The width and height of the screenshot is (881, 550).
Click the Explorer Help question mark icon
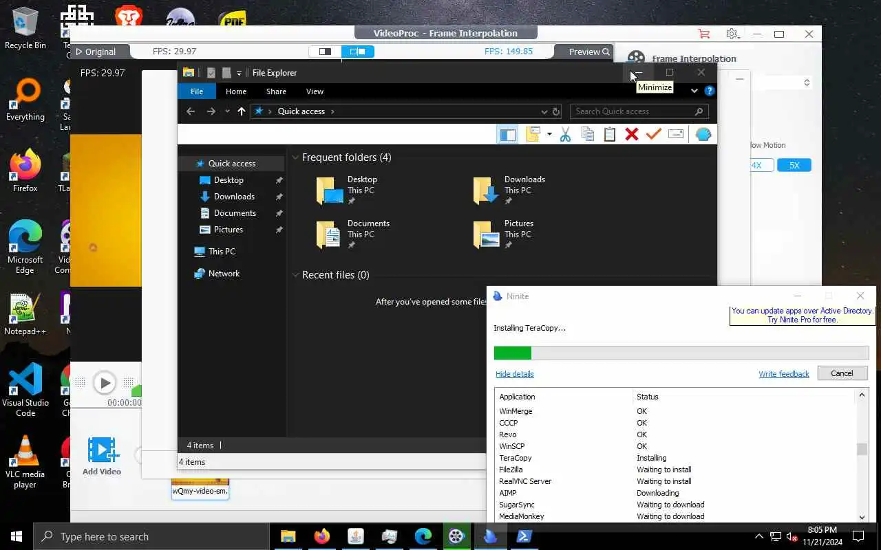point(710,91)
